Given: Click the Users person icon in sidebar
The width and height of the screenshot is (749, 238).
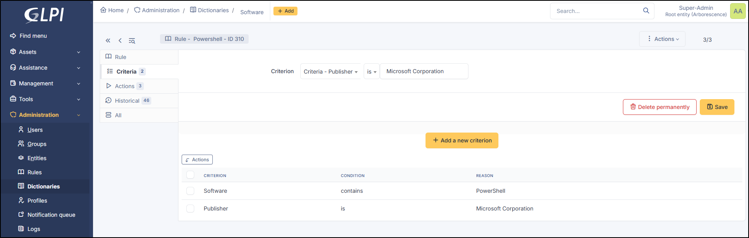Looking at the screenshot, I should coord(21,129).
